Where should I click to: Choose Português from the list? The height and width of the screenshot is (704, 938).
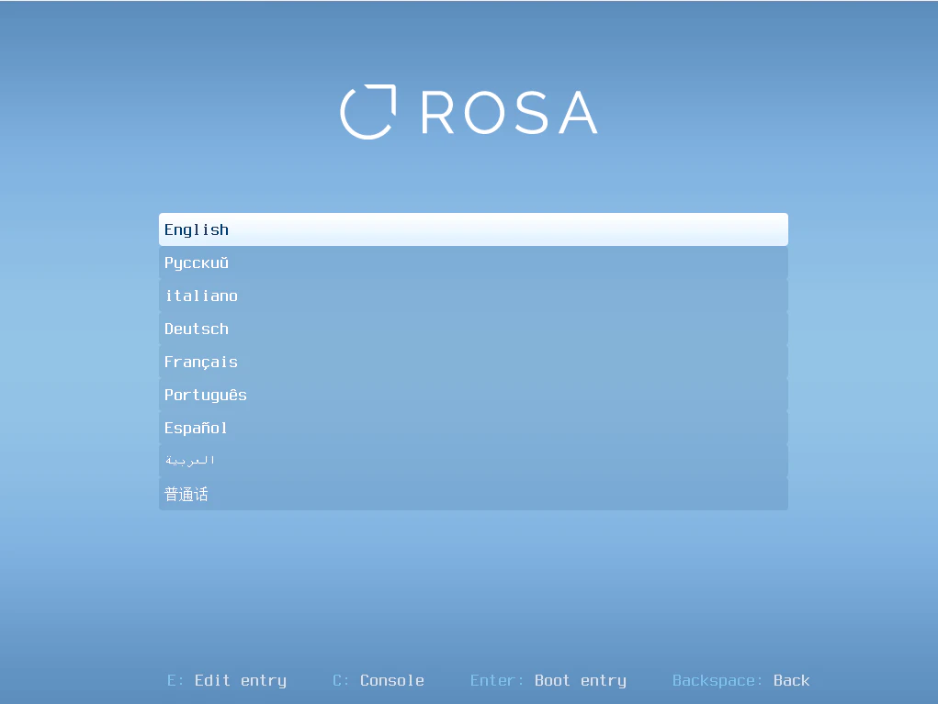[x=473, y=395]
